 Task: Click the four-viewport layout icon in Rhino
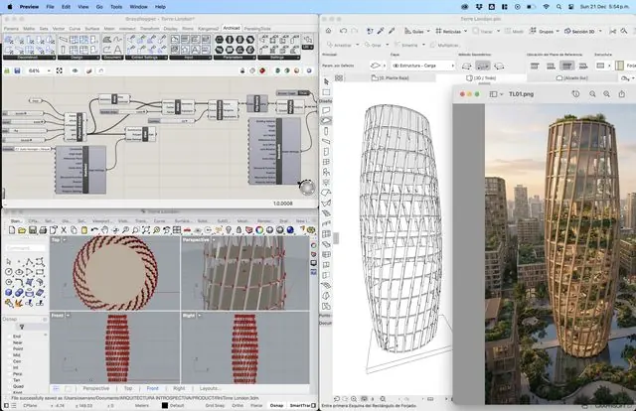[x=177, y=230]
